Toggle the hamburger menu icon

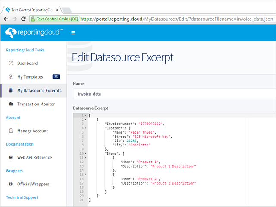[73, 32]
